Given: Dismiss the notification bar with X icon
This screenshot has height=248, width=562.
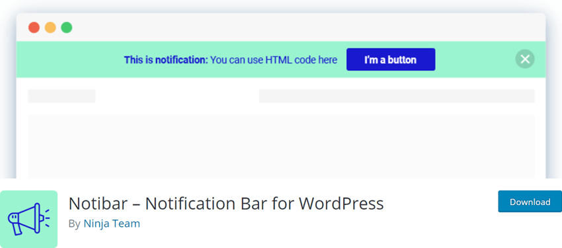Looking at the screenshot, I should 525,59.
